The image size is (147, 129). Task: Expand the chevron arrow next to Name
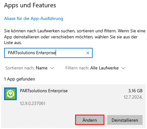point(52,68)
